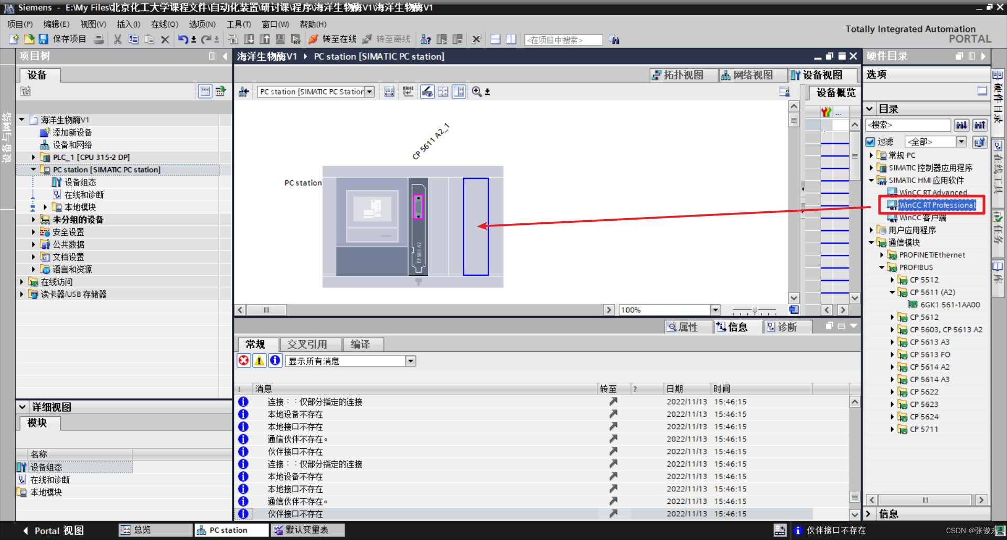Image resolution: width=1007 pixels, height=540 pixels.
Task: Open the zoom level 100% dropdown
Action: point(715,310)
